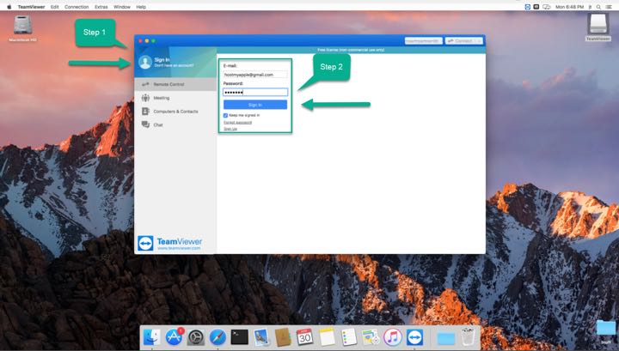Open the TeamViewer menu in menu bar
The height and width of the screenshot is (351, 619).
coord(31,7)
